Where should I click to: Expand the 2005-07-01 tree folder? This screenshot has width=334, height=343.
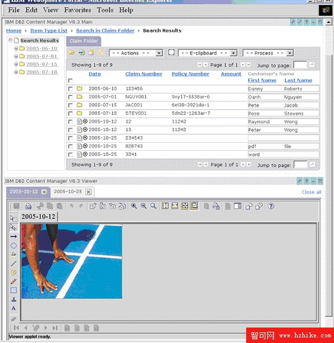(x=15, y=56)
